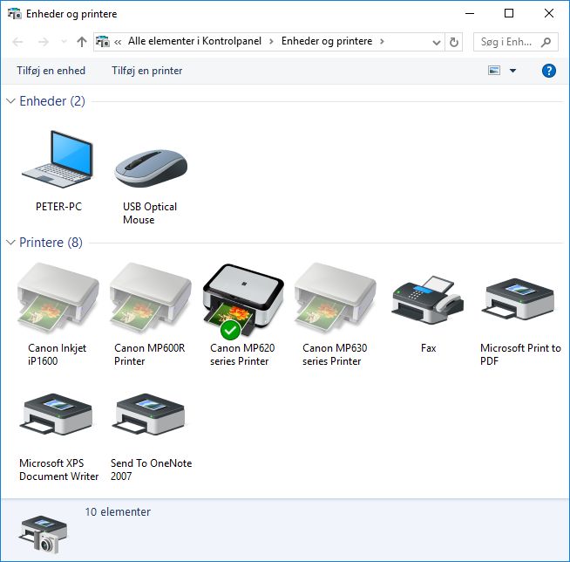
Task: Click the '10 elementer' status text
Action: click(x=118, y=511)
